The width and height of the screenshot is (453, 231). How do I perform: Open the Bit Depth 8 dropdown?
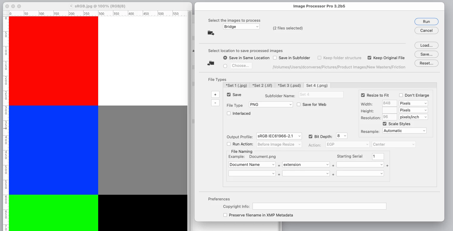tap(341, 136)
